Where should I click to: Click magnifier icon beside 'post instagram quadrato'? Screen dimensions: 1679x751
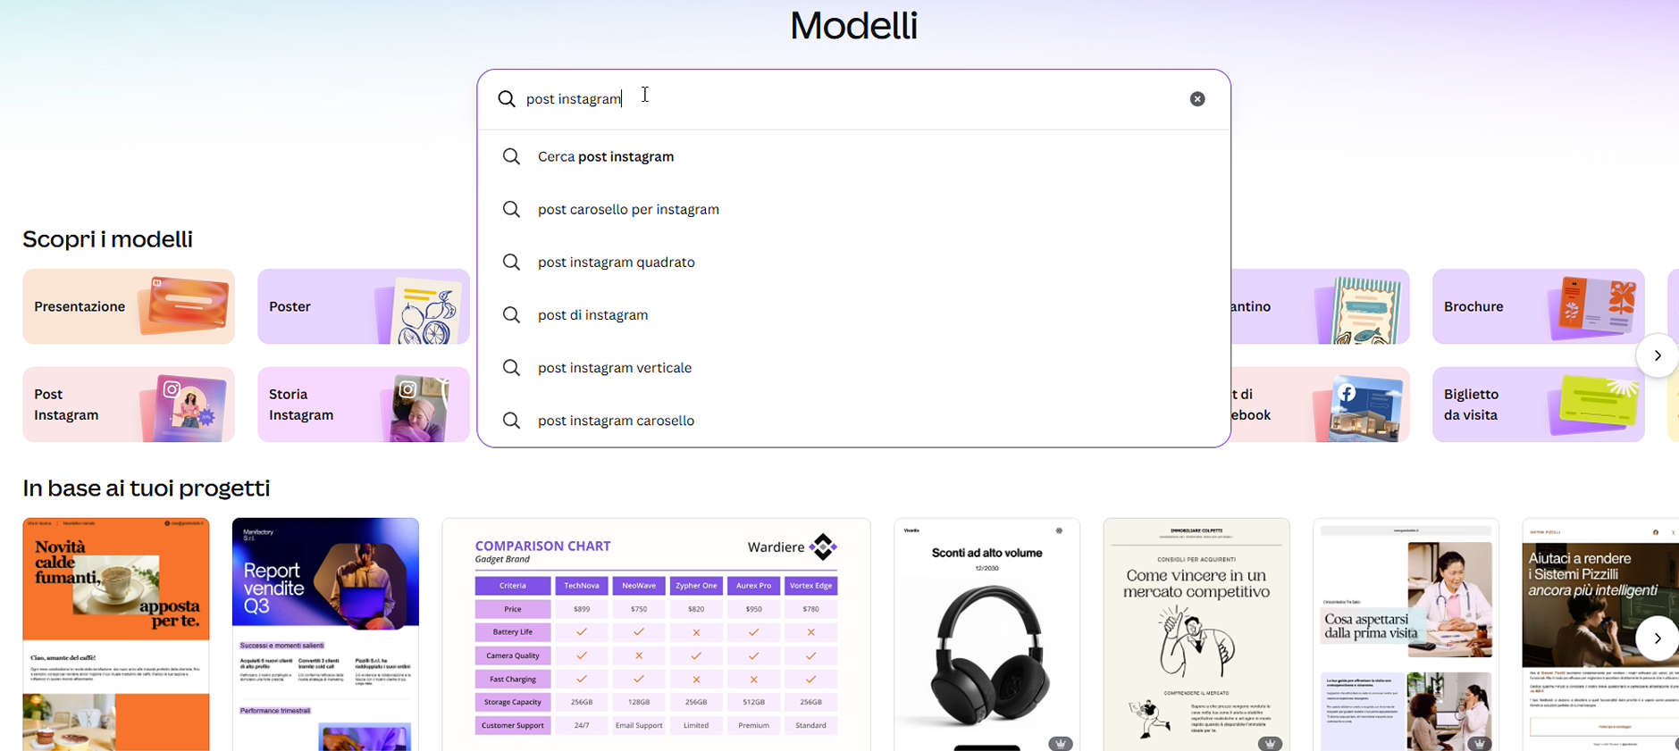(x=511, y=262)
